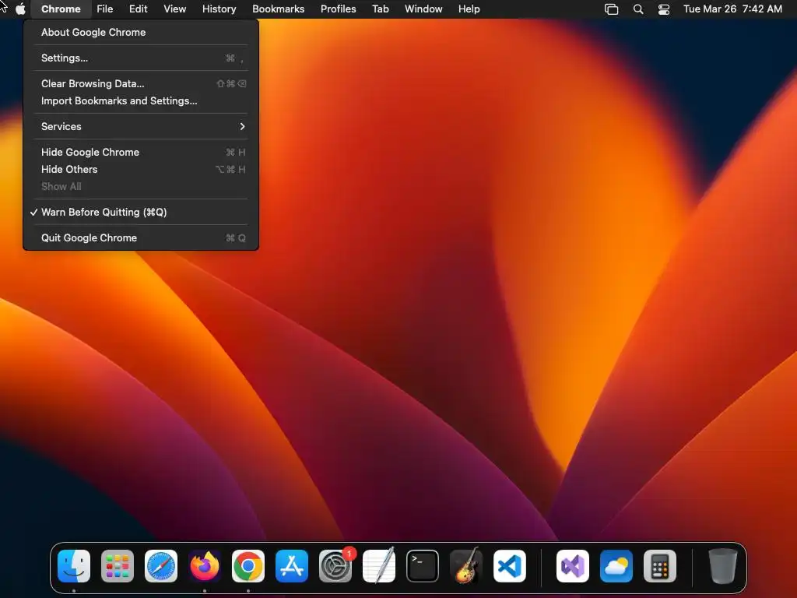Open the File menu
Viewport: 797px width, 598px height.
tap(105, 9)
